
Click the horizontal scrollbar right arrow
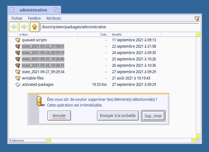(194, 141)
